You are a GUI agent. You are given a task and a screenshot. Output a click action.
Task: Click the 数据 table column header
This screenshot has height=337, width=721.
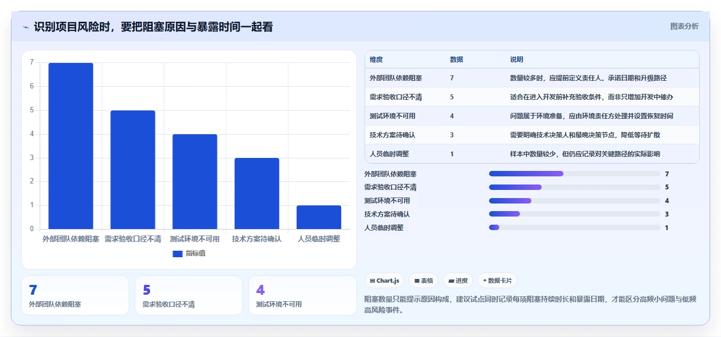tap(456, 60)
